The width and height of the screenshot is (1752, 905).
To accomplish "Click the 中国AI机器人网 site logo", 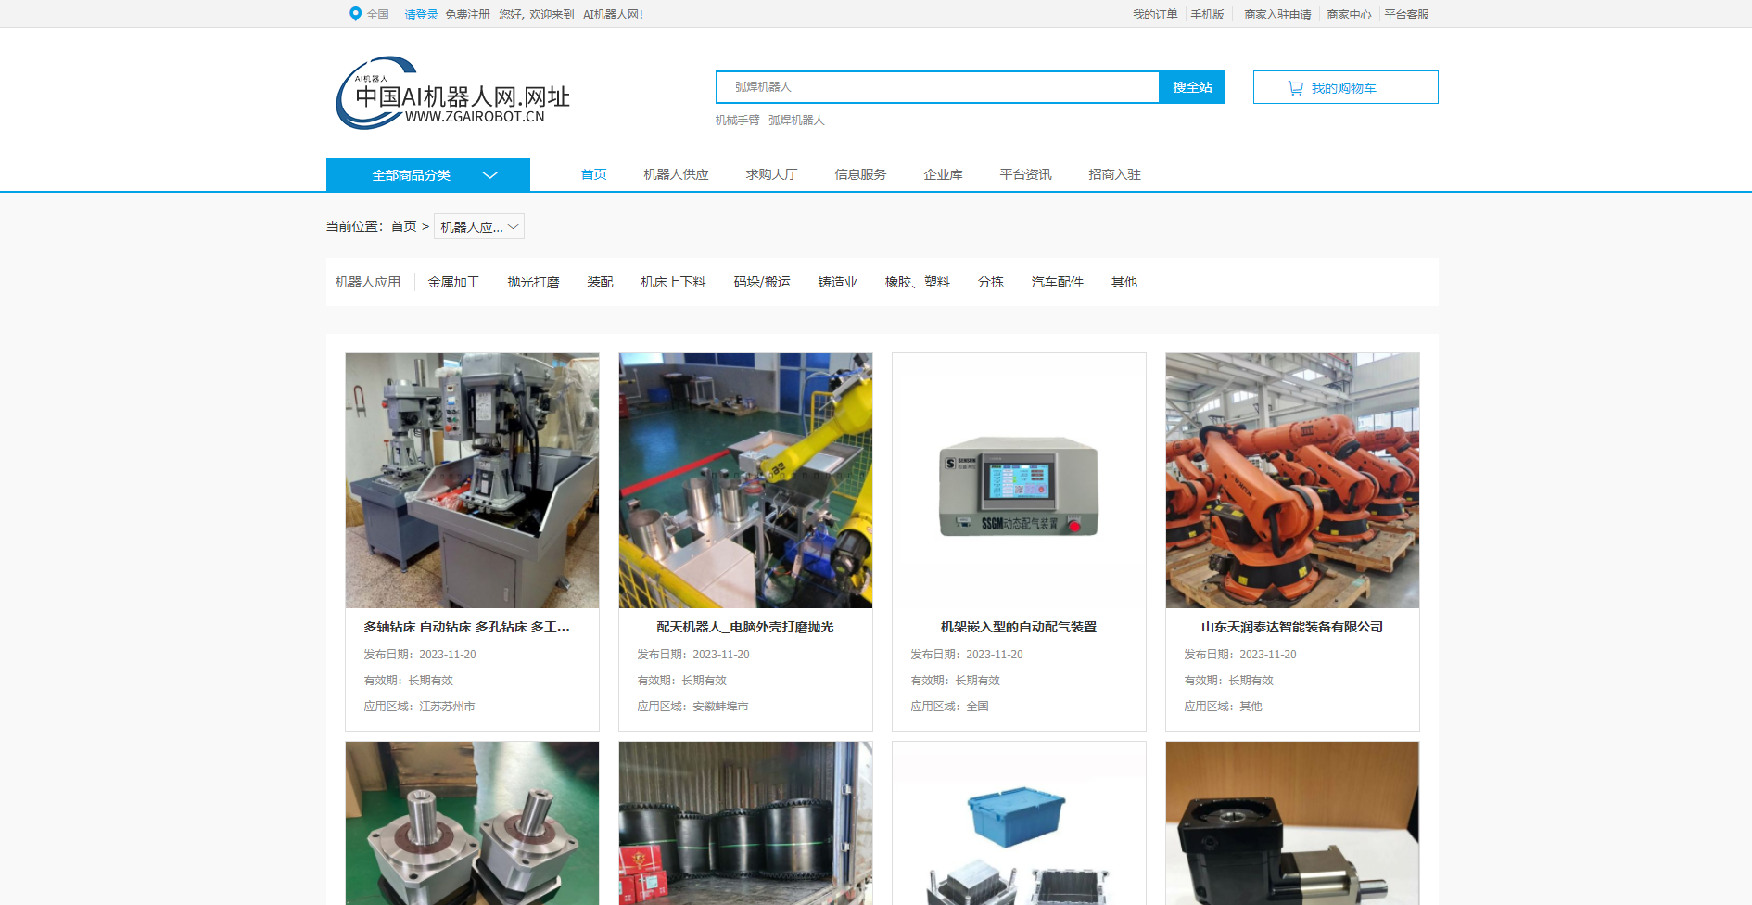I will (x=452, y=93).
